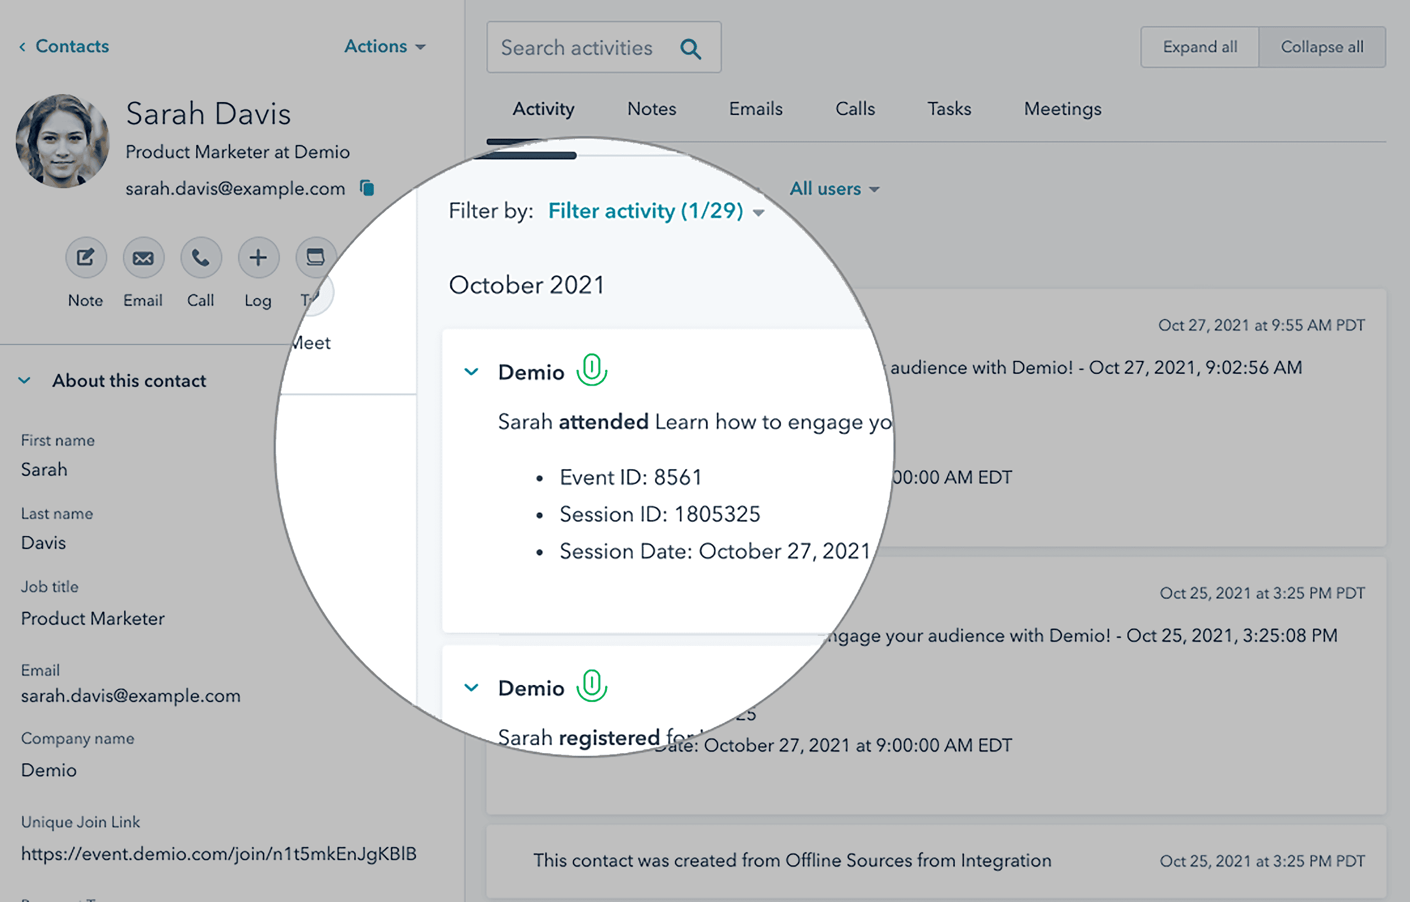Create a note using the Note icon

click(86, 258)
